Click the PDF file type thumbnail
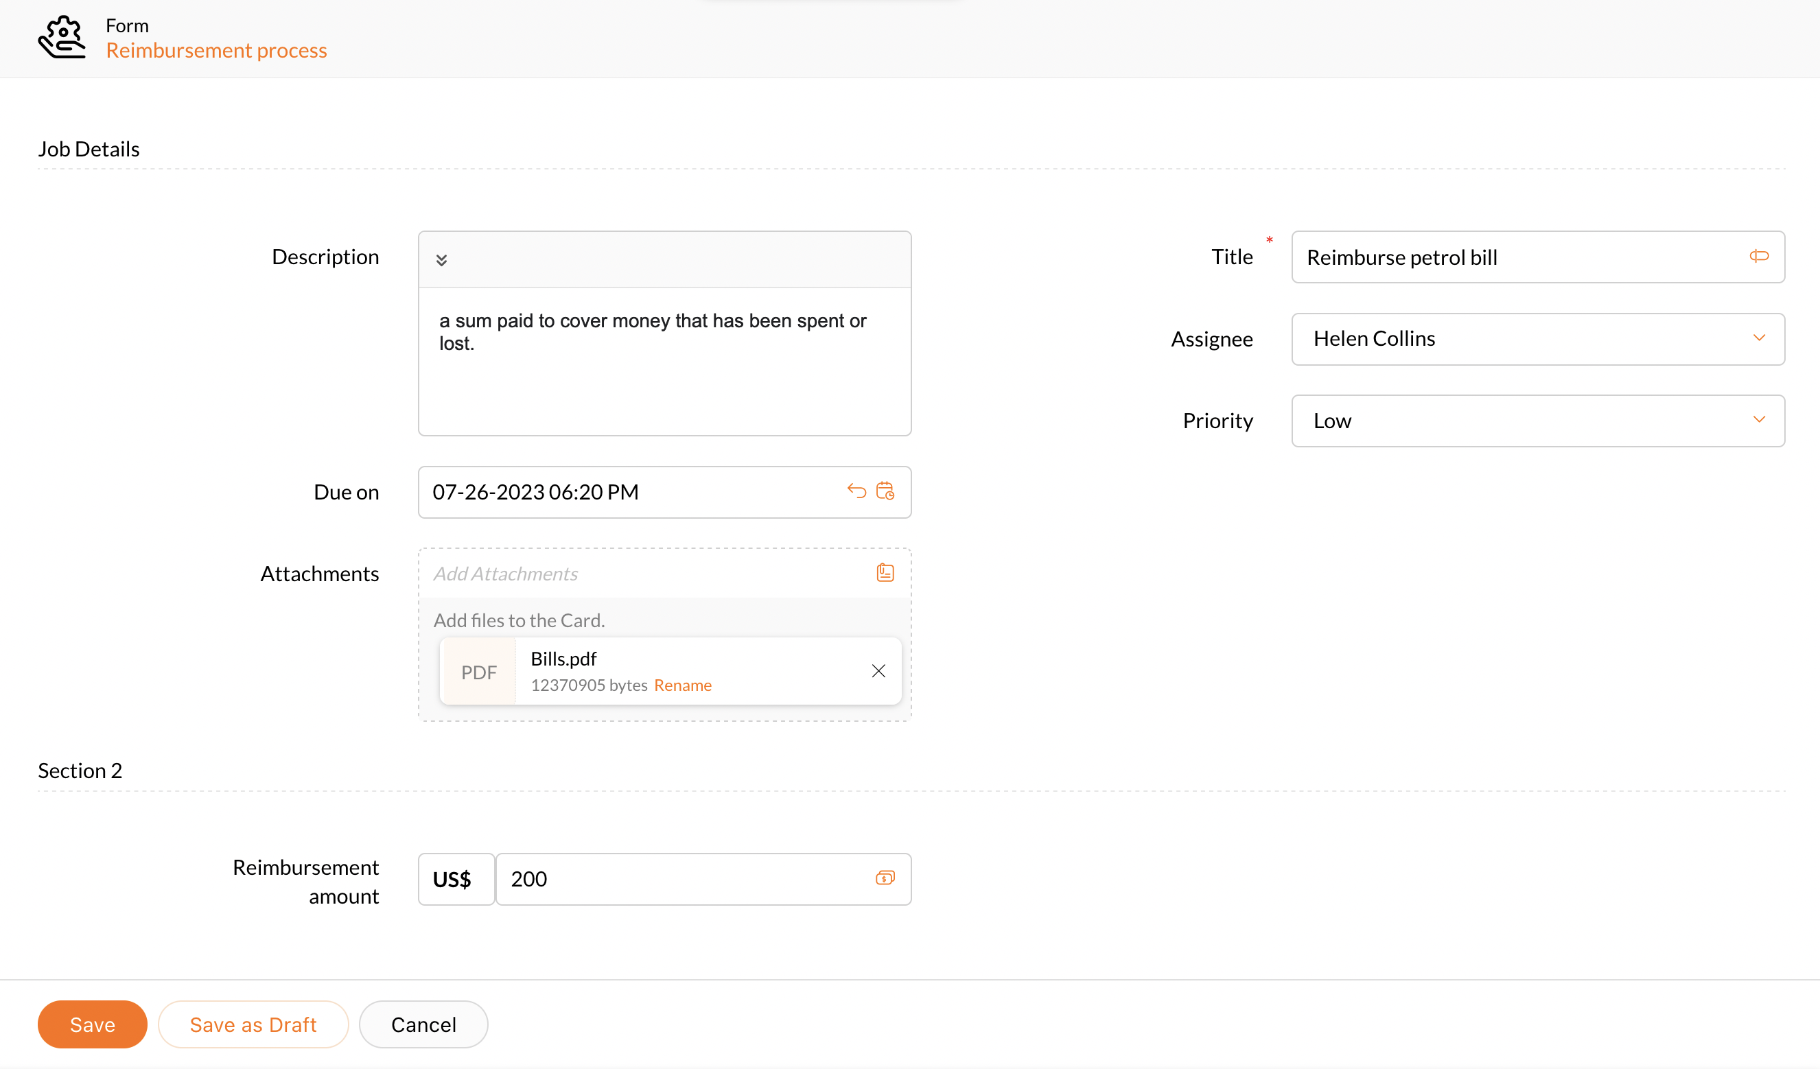This screenshot has height=1069, width=1820. (x=479, y=672)
